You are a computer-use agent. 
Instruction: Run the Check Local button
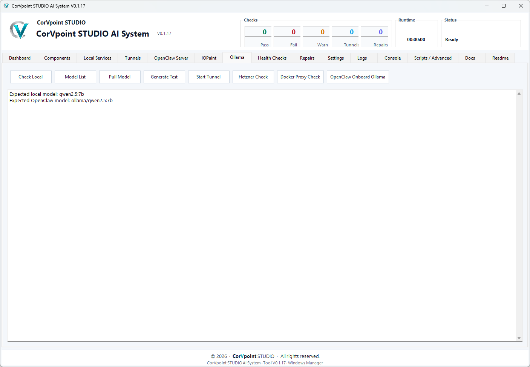click(31, 77)
